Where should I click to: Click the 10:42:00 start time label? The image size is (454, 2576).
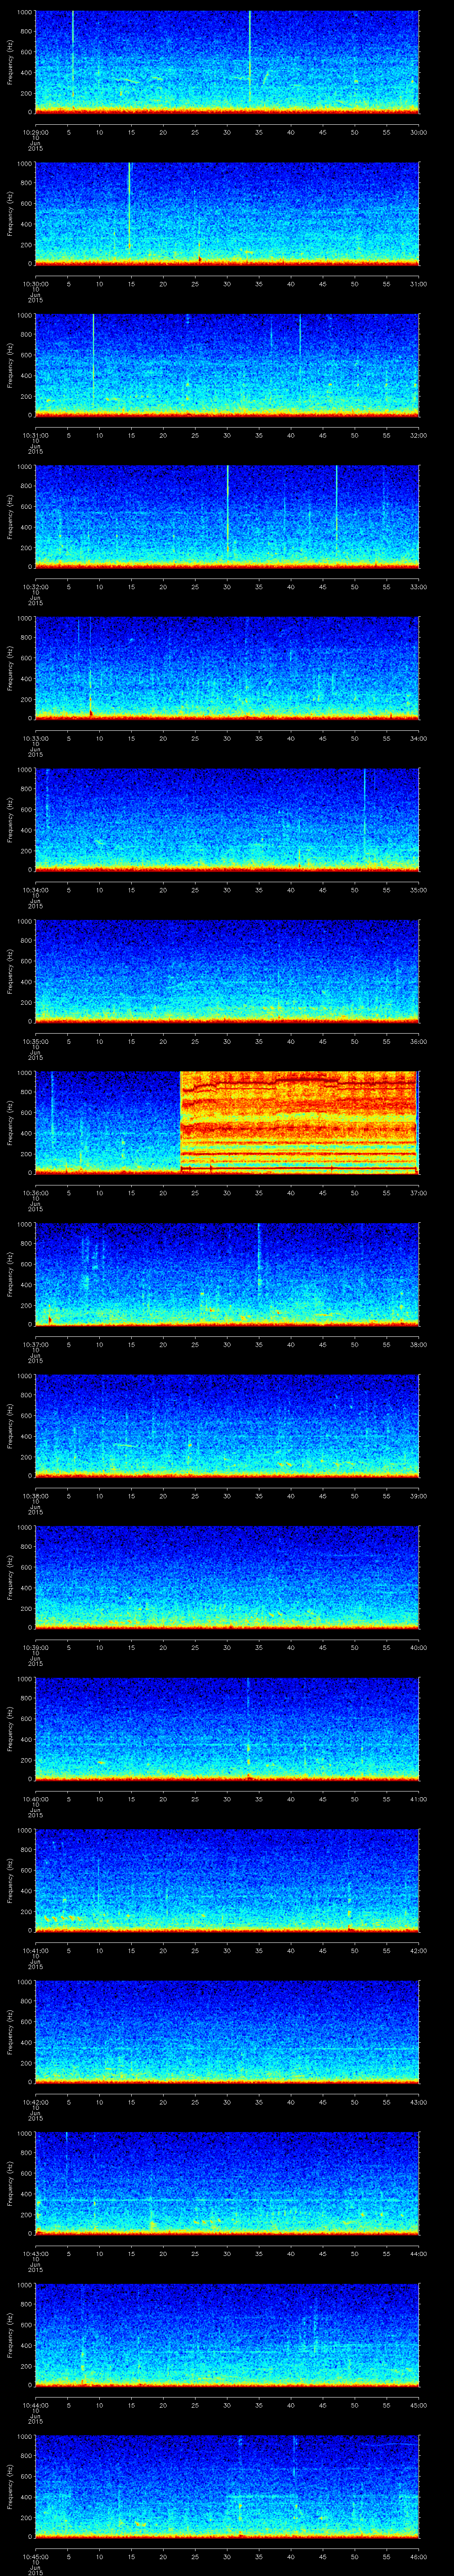pyautogui.click(x=35, y=2102)
